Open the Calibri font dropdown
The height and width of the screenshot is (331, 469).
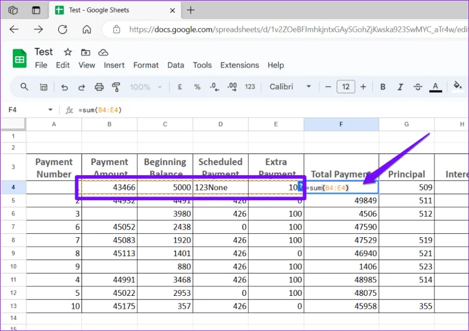pos(290,87)
